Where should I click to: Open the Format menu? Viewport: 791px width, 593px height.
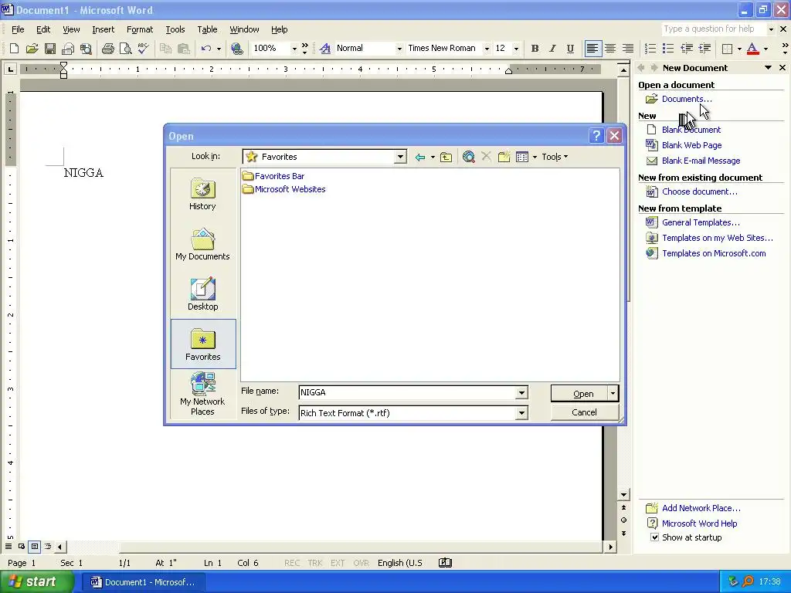[x=140, y=29]
